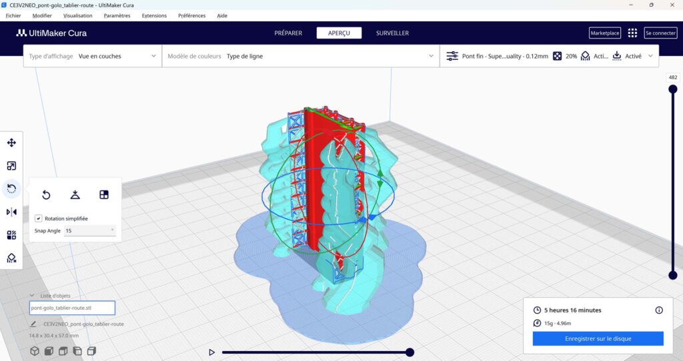The width and height of the screenshot is (683, 361).
Task: Open the Extensions menu
Action: (154, 15)
